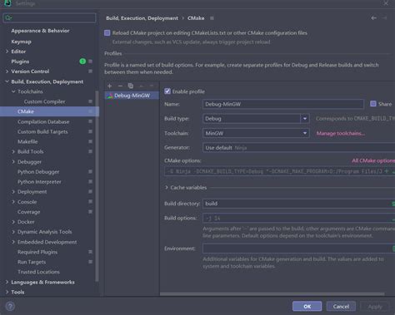This screenshot has height=315, width=395.
Task: Select the Compilation Database page
Action: [43, 121]
